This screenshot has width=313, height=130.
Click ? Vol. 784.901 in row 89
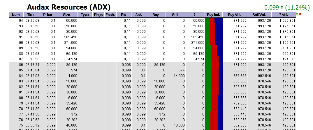[x=289, y=48]
